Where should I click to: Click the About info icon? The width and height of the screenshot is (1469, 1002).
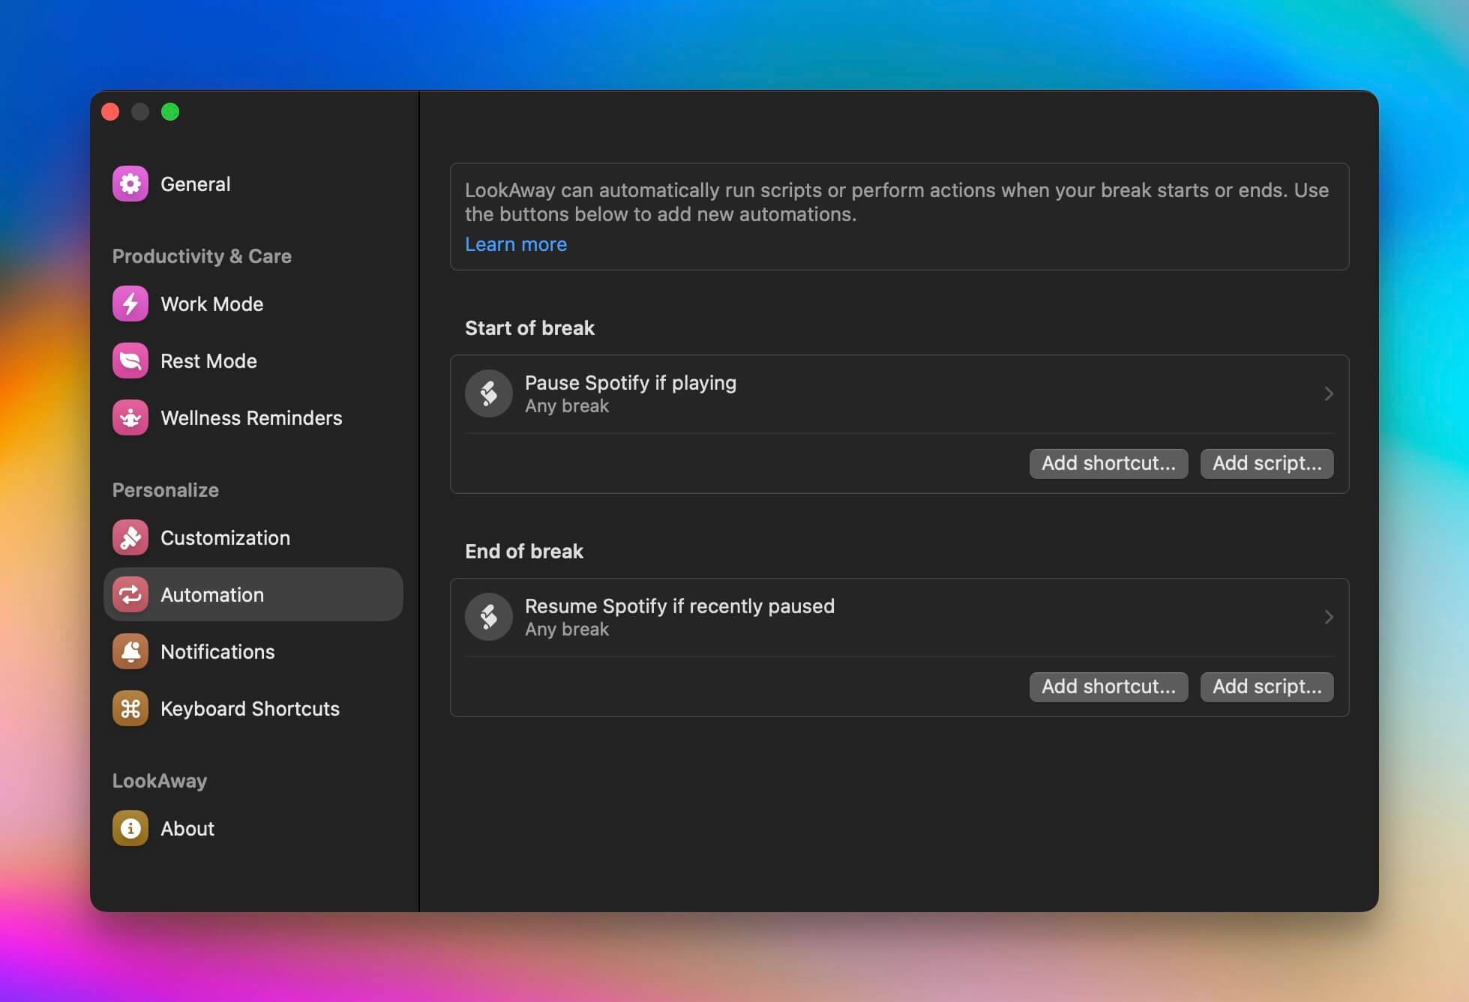(129, 828)
